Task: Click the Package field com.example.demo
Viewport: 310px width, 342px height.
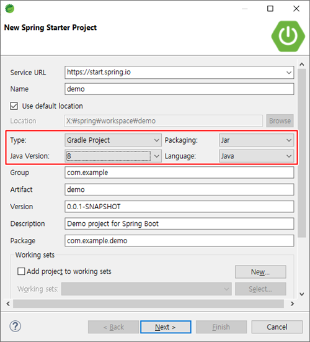Action: point(179,241)
